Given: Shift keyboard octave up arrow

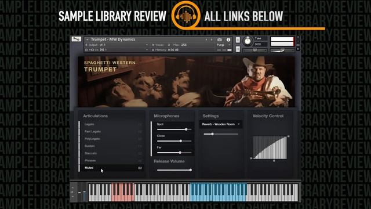Looking at the screenshot, I should point(72,188).
